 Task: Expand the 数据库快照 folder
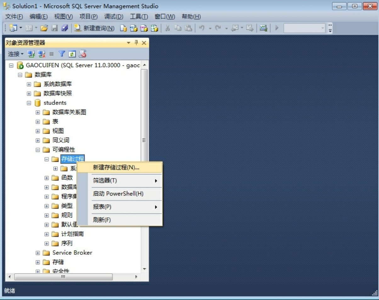click(x=29, y=93)
